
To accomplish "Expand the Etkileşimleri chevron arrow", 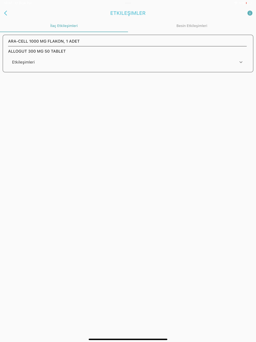I will pos(241,62).
